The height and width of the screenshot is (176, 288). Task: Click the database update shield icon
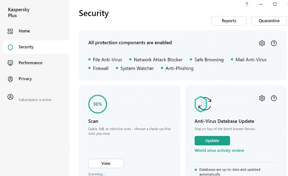[203, 104]
